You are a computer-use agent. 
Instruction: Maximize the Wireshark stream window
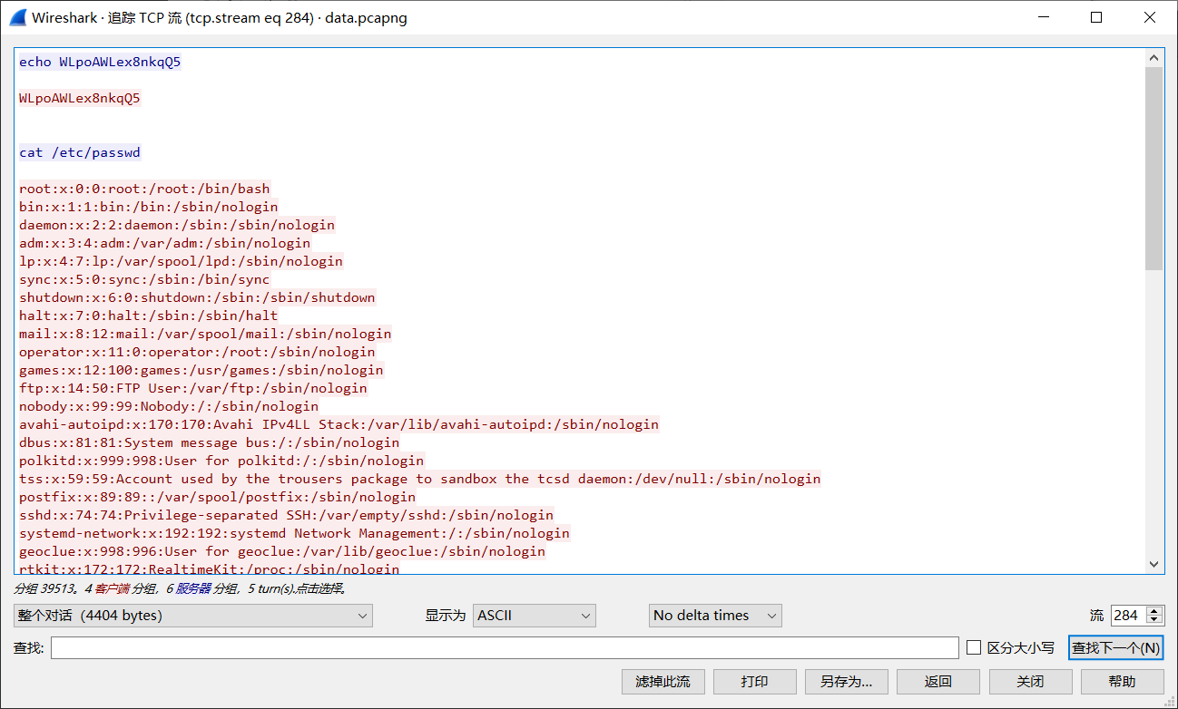(1096, 17)
